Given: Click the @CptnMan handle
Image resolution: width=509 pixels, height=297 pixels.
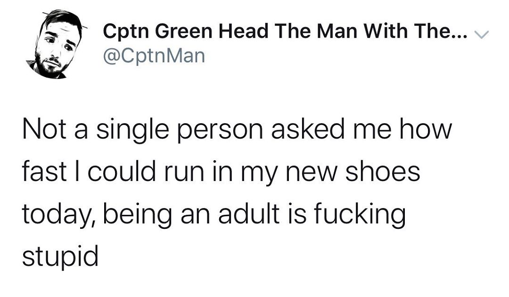Looking at the screenshot, I should coord(155,56).
